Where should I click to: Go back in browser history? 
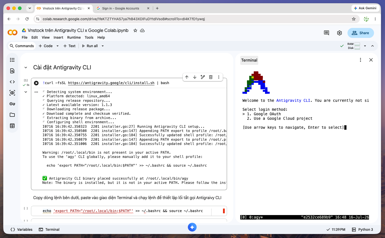(9, 19)
